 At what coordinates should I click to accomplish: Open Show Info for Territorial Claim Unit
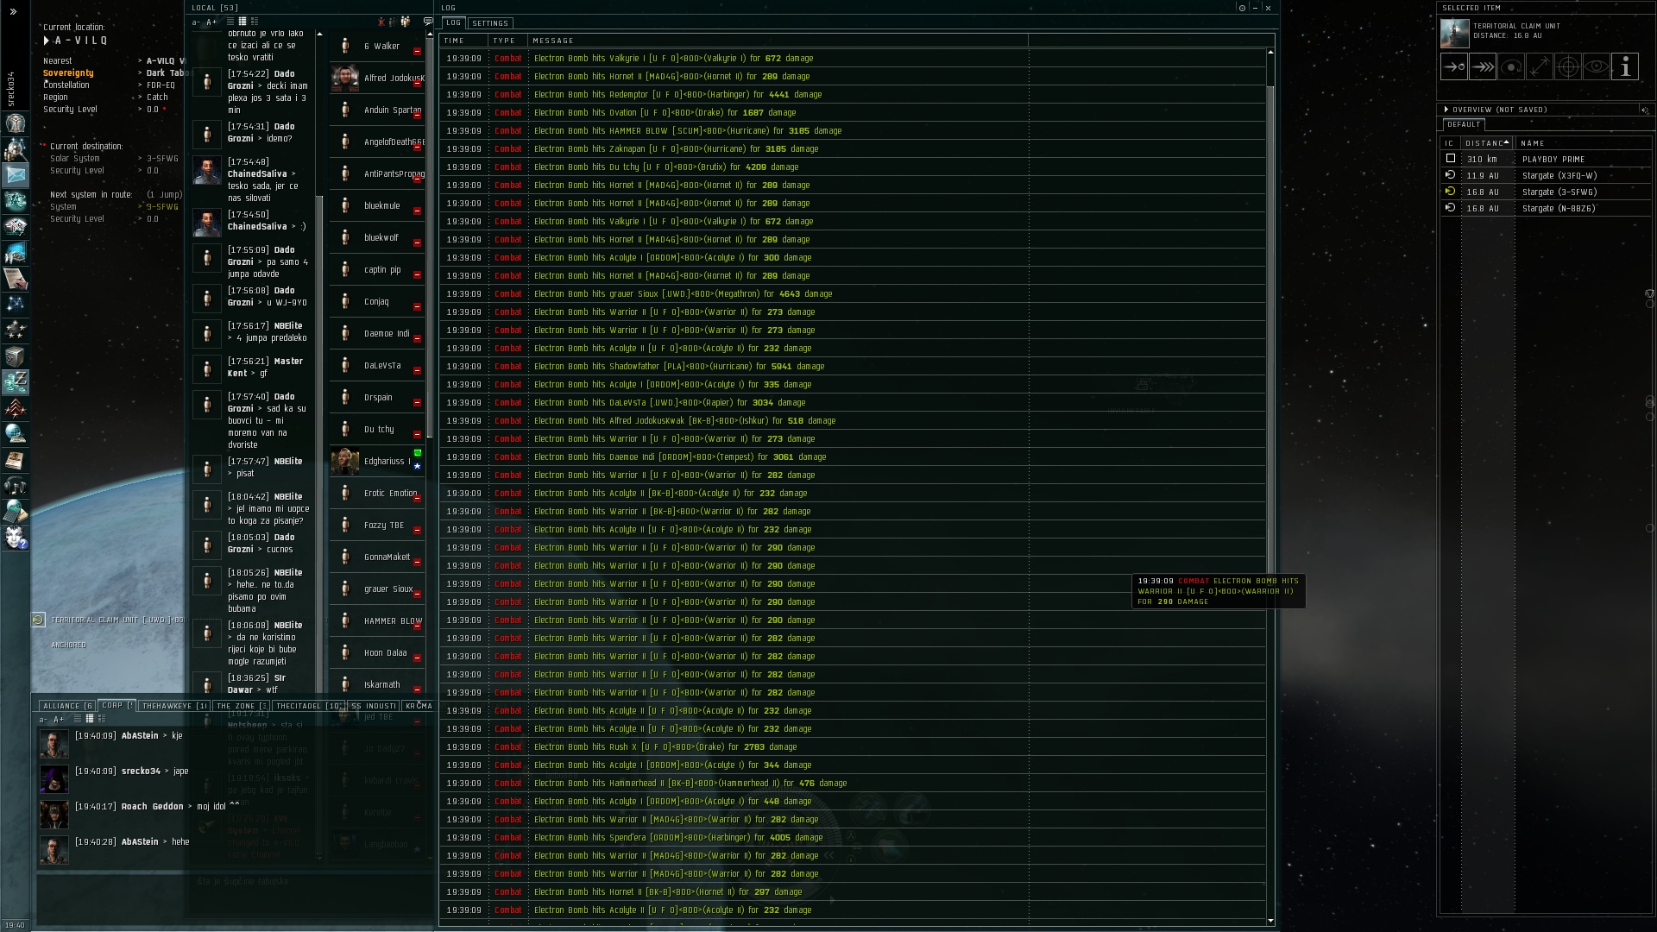pyautogui.click(x=1624, y=66)
